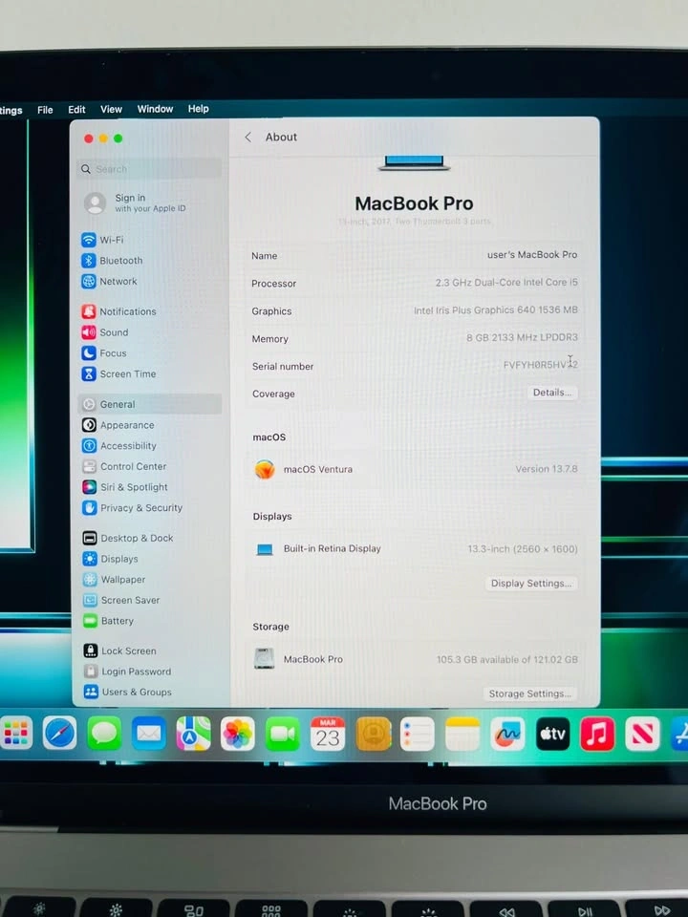Click the sidebar Search field

[x=150, y=169]
